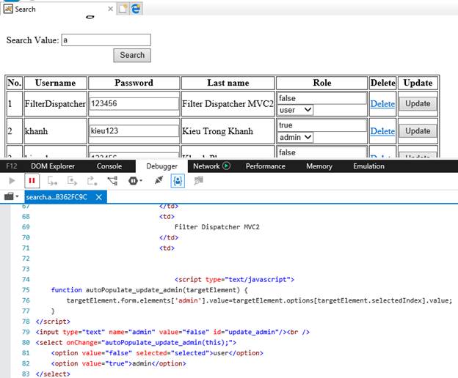The width and height of the screenshot is (458, 378).
Task: Click the Password column header
Action: tap(134, 83)
